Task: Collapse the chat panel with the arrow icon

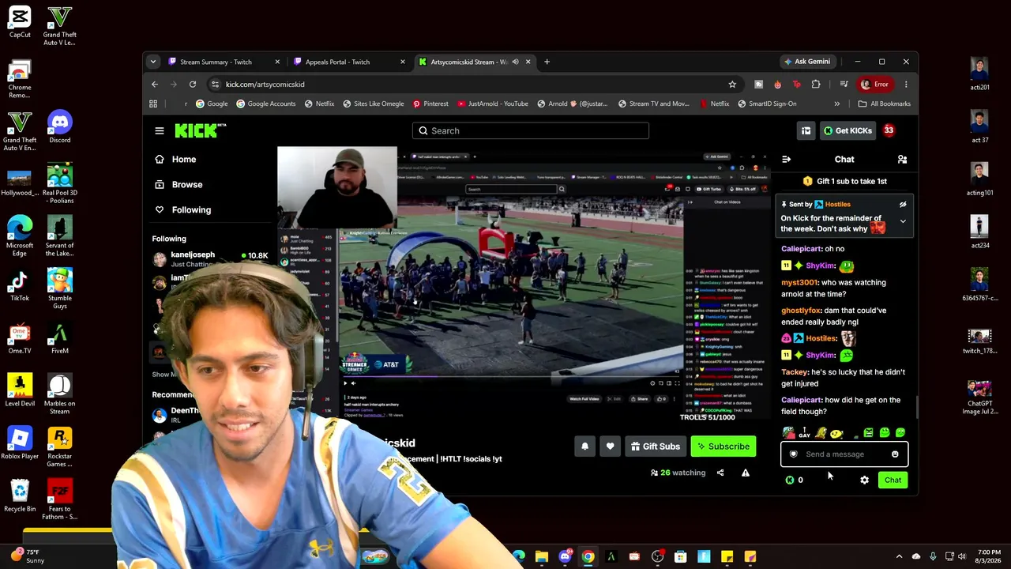Action: coord(786,160)
